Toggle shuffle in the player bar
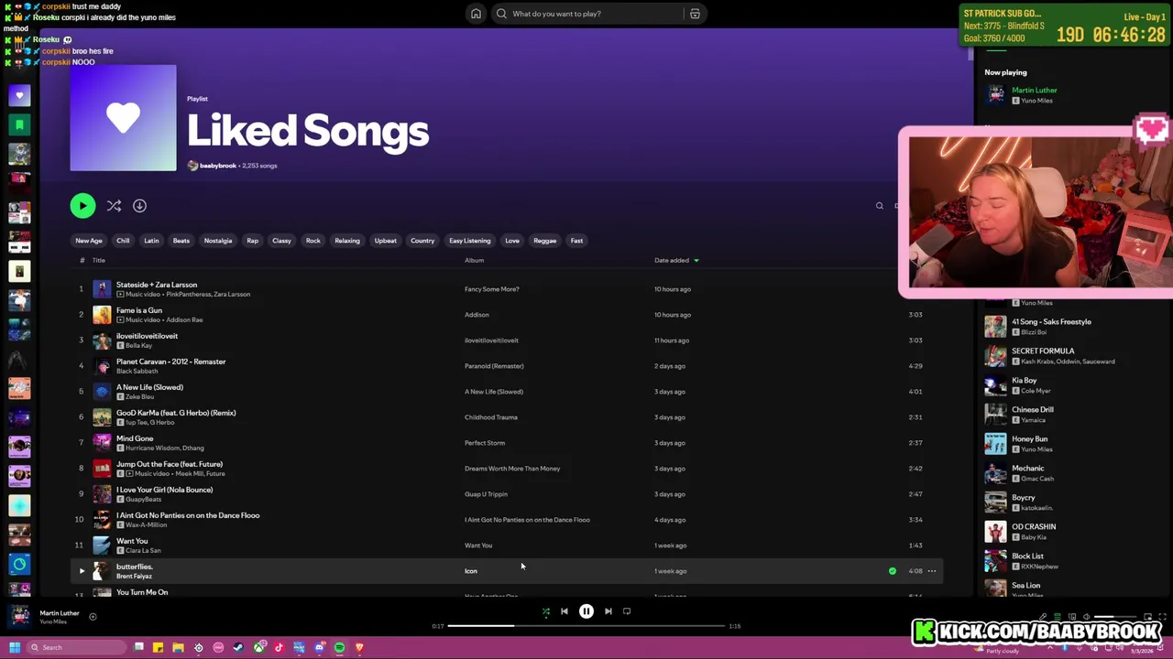Viewport: 1173px width, 659px height. [x=546, y=611]
